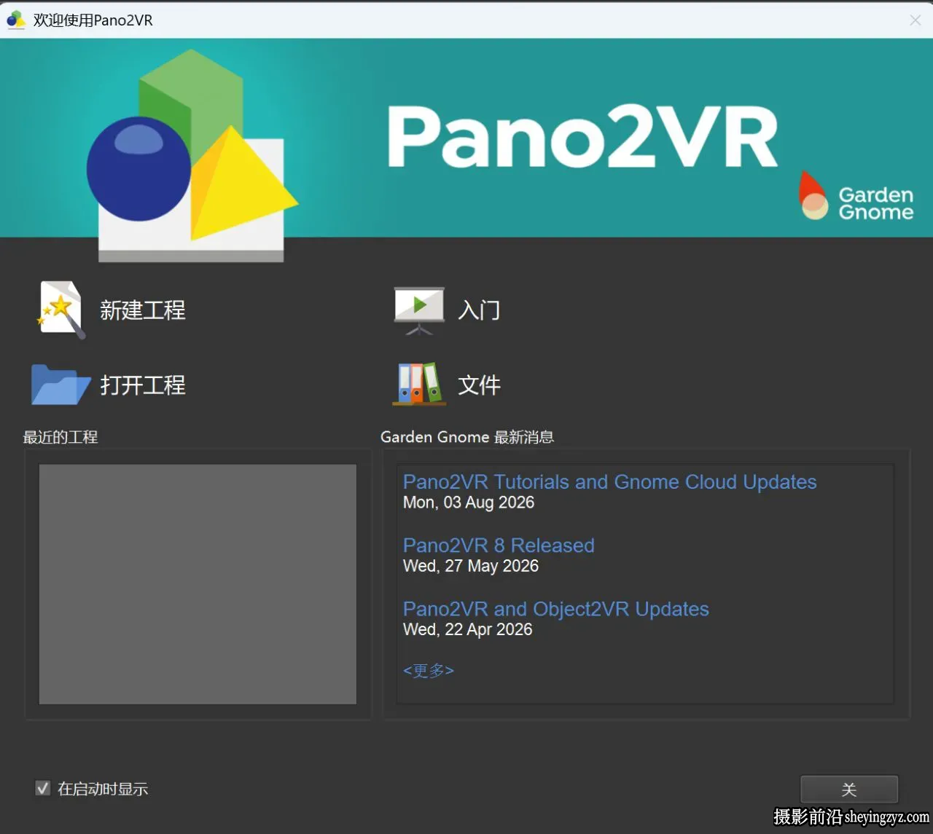This screenshot has width=933, height=834.
Task: Open Pano2VR and Object2VR Updates link
Action: click(555, 609)
